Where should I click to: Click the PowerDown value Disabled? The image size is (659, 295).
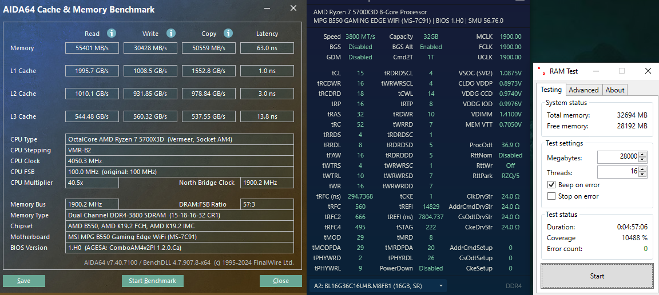tap(431, 268)
